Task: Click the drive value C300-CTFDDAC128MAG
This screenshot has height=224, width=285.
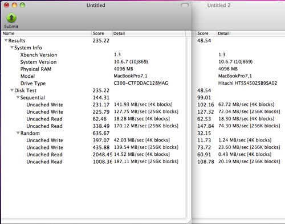Action: tap(141, 83)
